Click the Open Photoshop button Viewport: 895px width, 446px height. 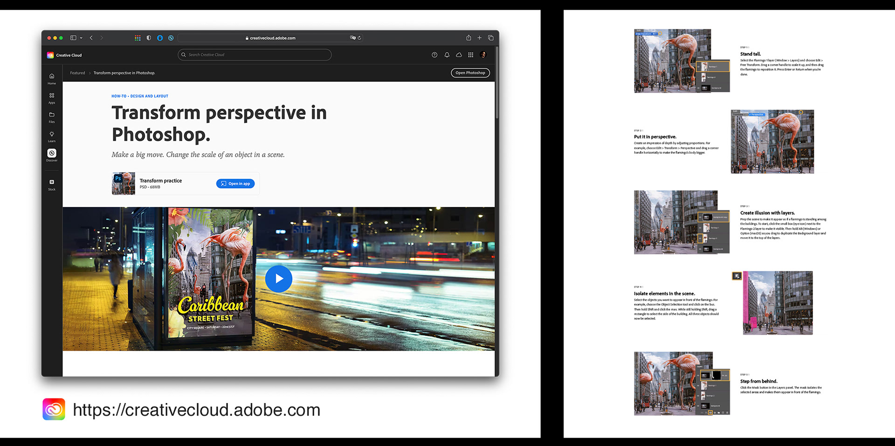click(x=470, y=73)
